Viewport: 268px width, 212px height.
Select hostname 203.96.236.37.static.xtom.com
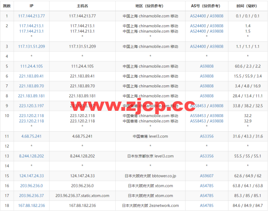(x=82, y=196)
